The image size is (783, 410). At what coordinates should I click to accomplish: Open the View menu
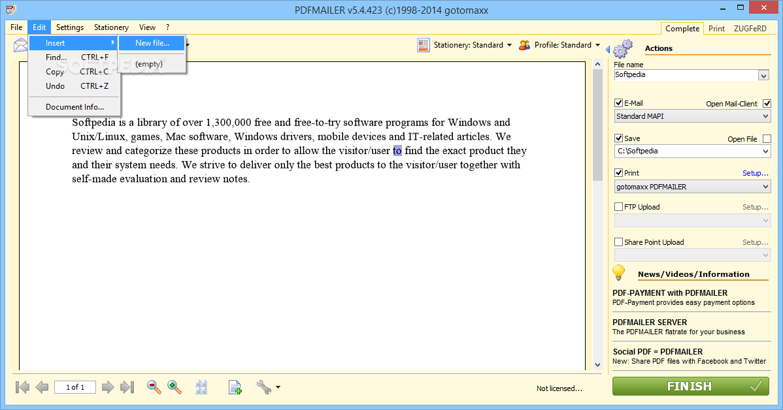coord(147,27)
